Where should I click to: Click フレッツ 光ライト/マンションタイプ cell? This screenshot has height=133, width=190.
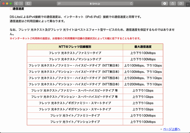tap(75, 122)
